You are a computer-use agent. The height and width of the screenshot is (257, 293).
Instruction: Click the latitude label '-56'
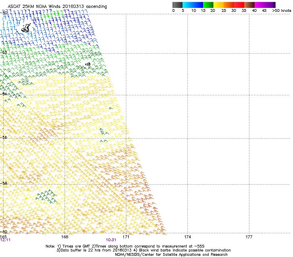4,137
